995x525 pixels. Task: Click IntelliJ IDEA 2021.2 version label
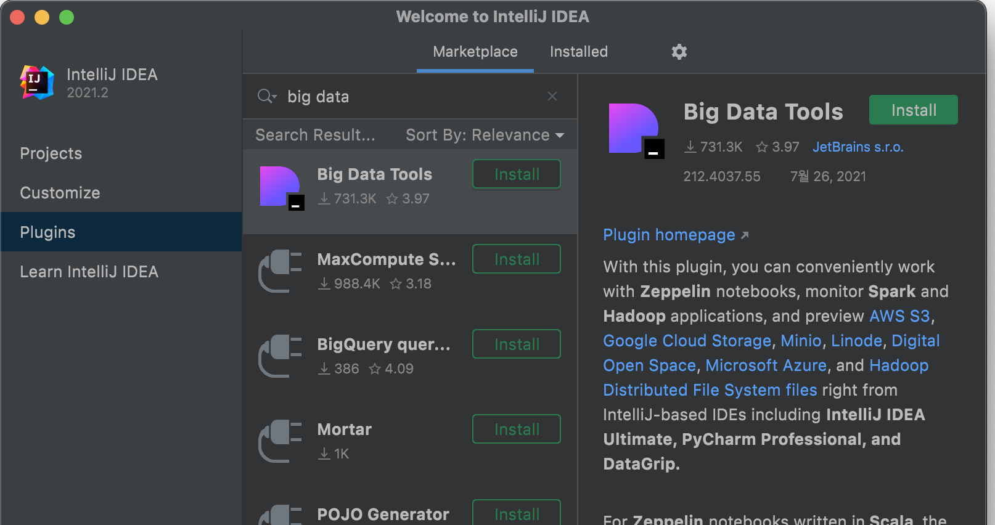[88, 93]
